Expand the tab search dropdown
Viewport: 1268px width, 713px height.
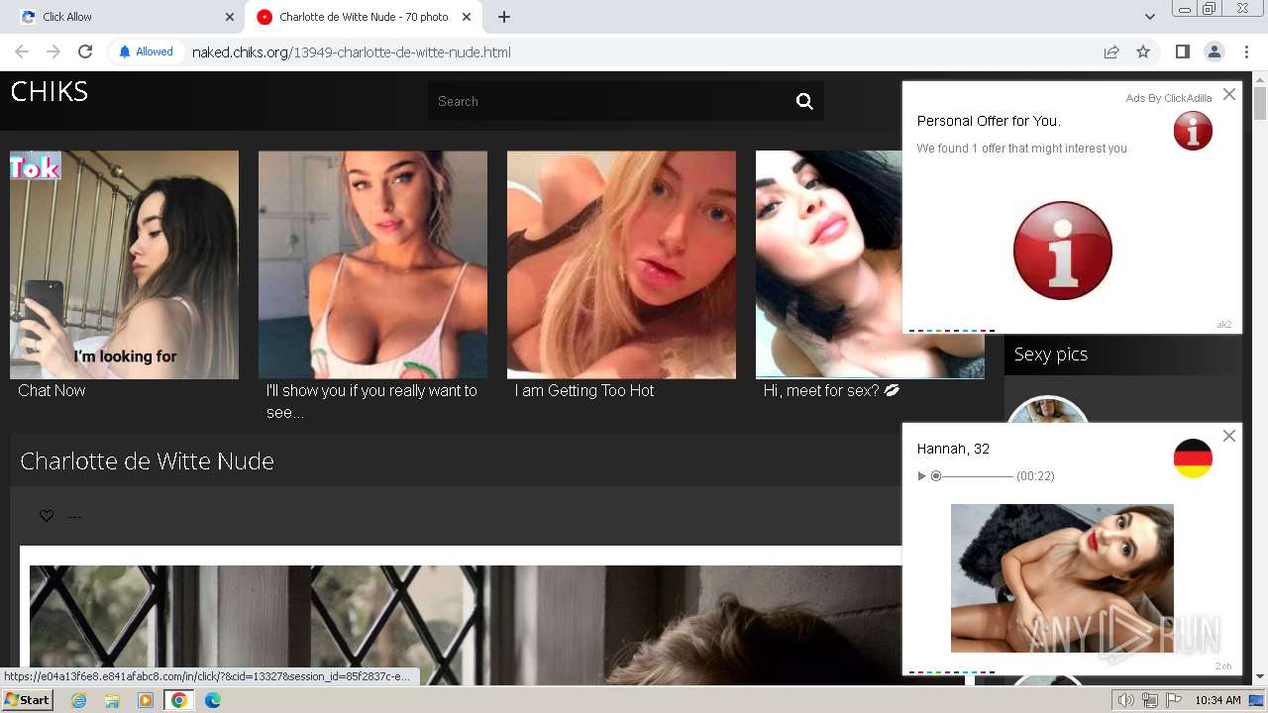point(1149,17)
